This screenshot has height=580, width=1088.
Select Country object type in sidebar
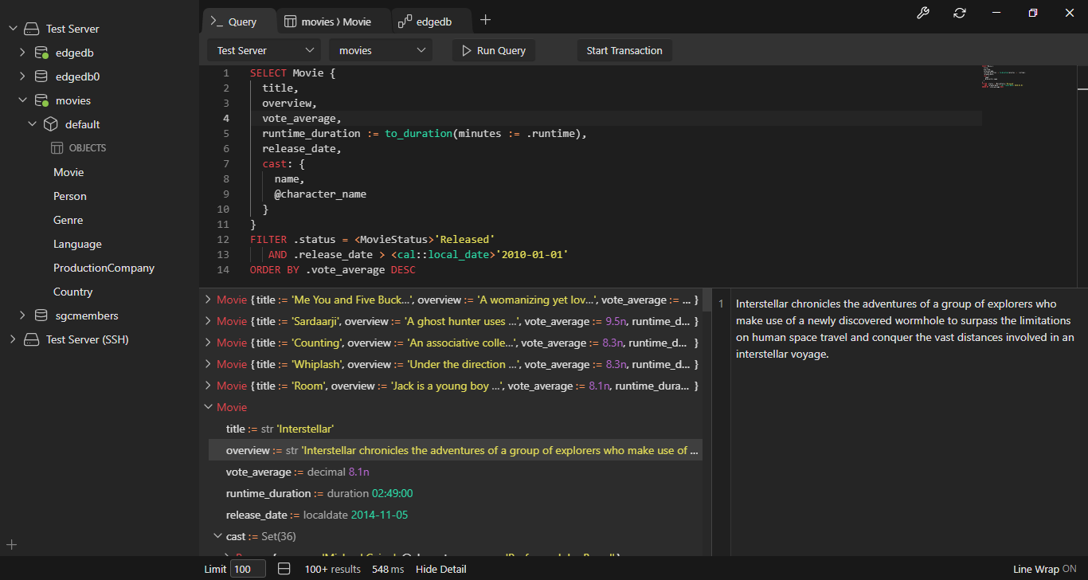[73, 292]
